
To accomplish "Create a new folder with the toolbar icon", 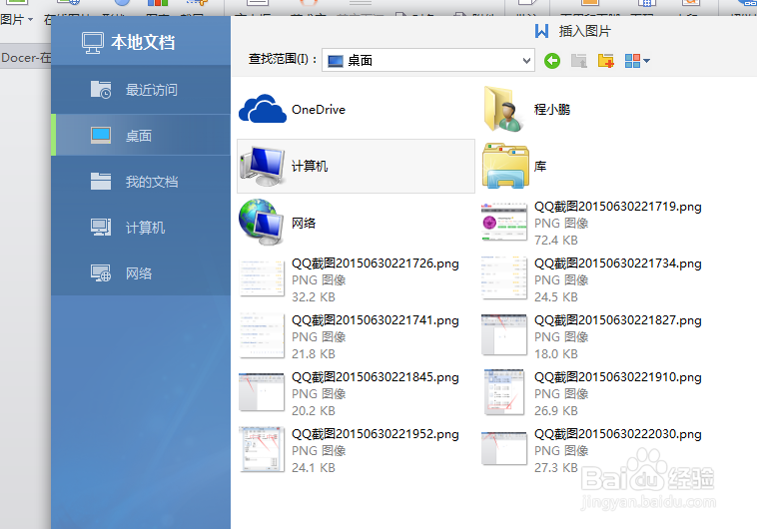I will tap(606, 61).
